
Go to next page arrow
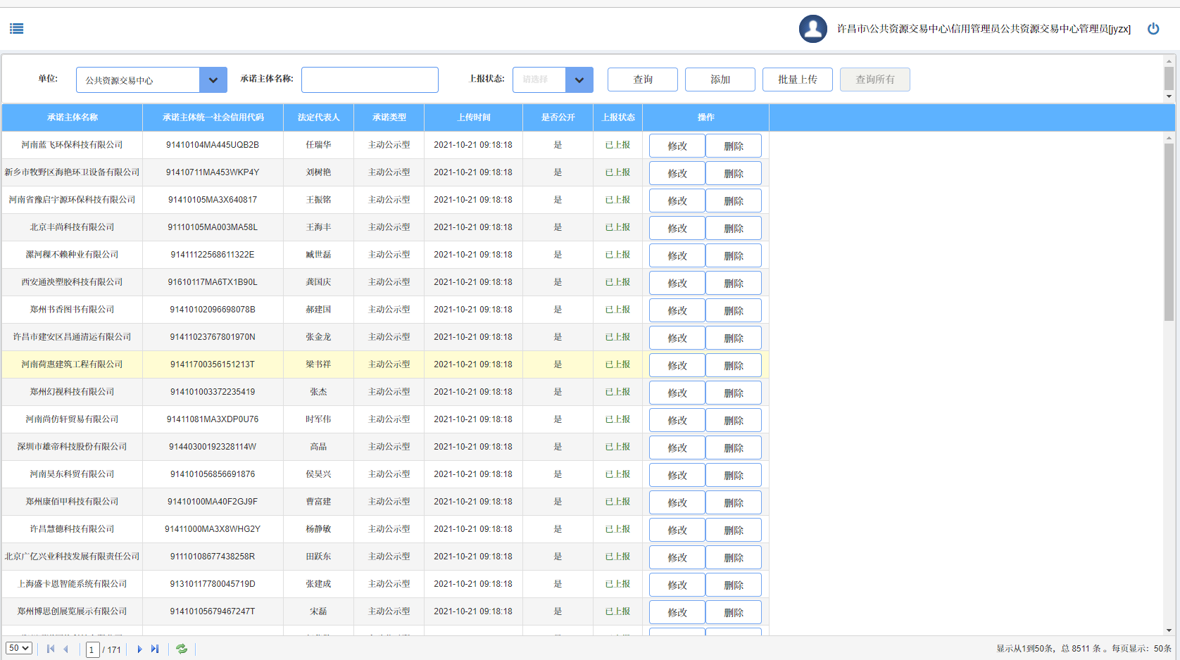click(139, 649)
